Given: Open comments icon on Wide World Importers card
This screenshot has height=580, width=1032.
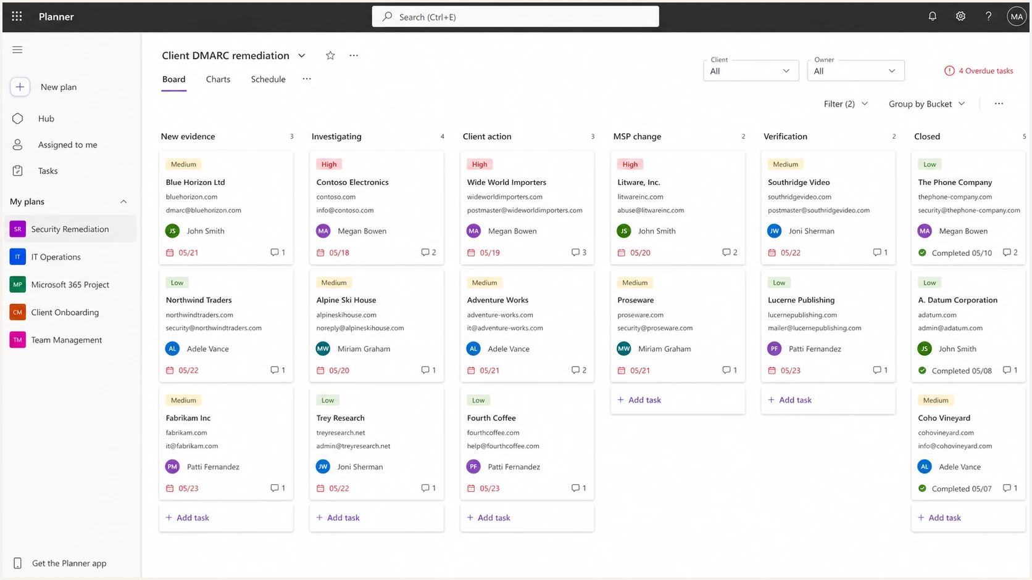Looking at the screenshot, I should click(x=575, y=252).
